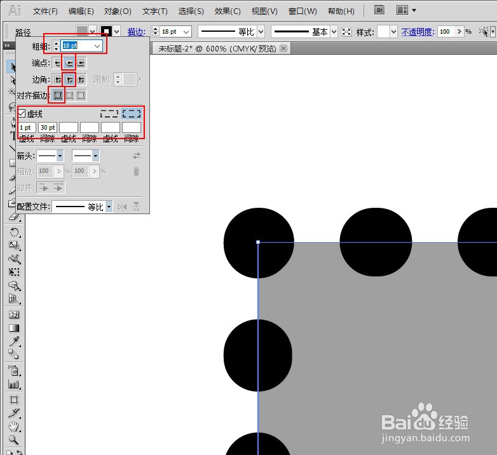Align stroke to outside
497x455 pixels.
pyautogui.click(x=81, y=95)
